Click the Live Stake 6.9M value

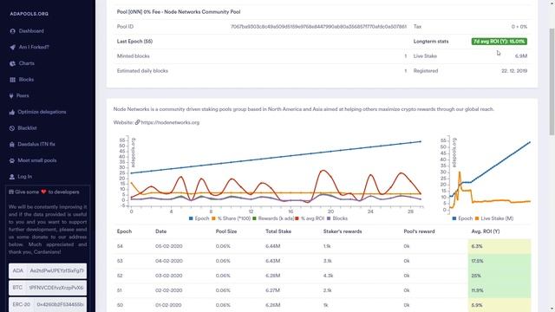pos(521,55)
